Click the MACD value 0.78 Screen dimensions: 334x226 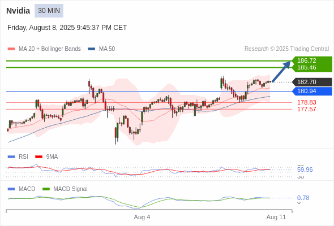point(303,198)
